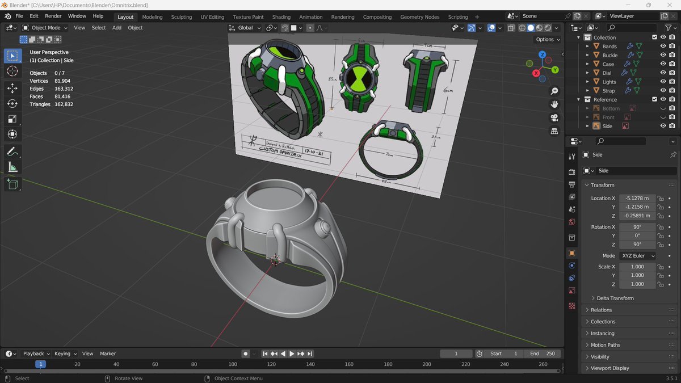The image size is (681, 383).
Task: Switch to rendered viewport shading
Action: [x=548, y=28]
